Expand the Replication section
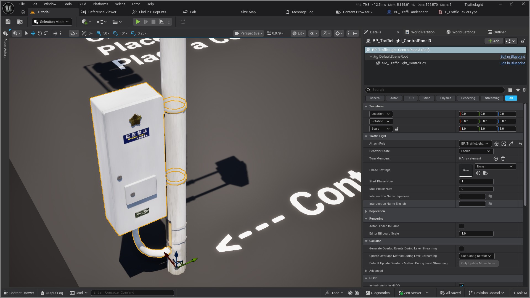Image resolution: width=530 pixels, height=298 pixels. click(x=366, y=211)
